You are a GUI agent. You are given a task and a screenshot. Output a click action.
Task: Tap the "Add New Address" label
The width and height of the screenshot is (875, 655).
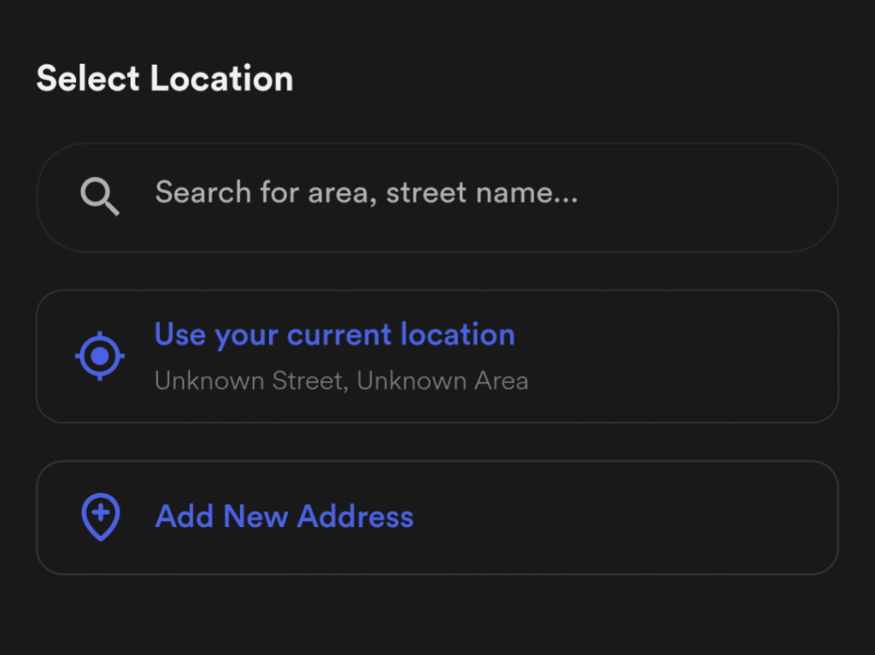pyautogui.click(x=284, y=517)
